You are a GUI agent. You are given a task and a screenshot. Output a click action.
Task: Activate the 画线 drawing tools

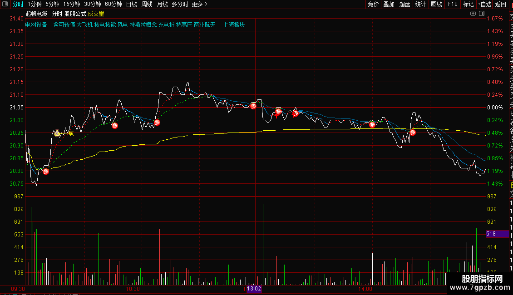(436, 4)
